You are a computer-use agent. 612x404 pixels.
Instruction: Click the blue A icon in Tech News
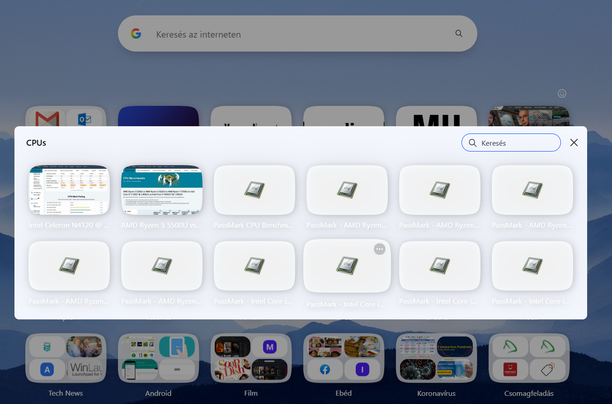click(47, 370)
